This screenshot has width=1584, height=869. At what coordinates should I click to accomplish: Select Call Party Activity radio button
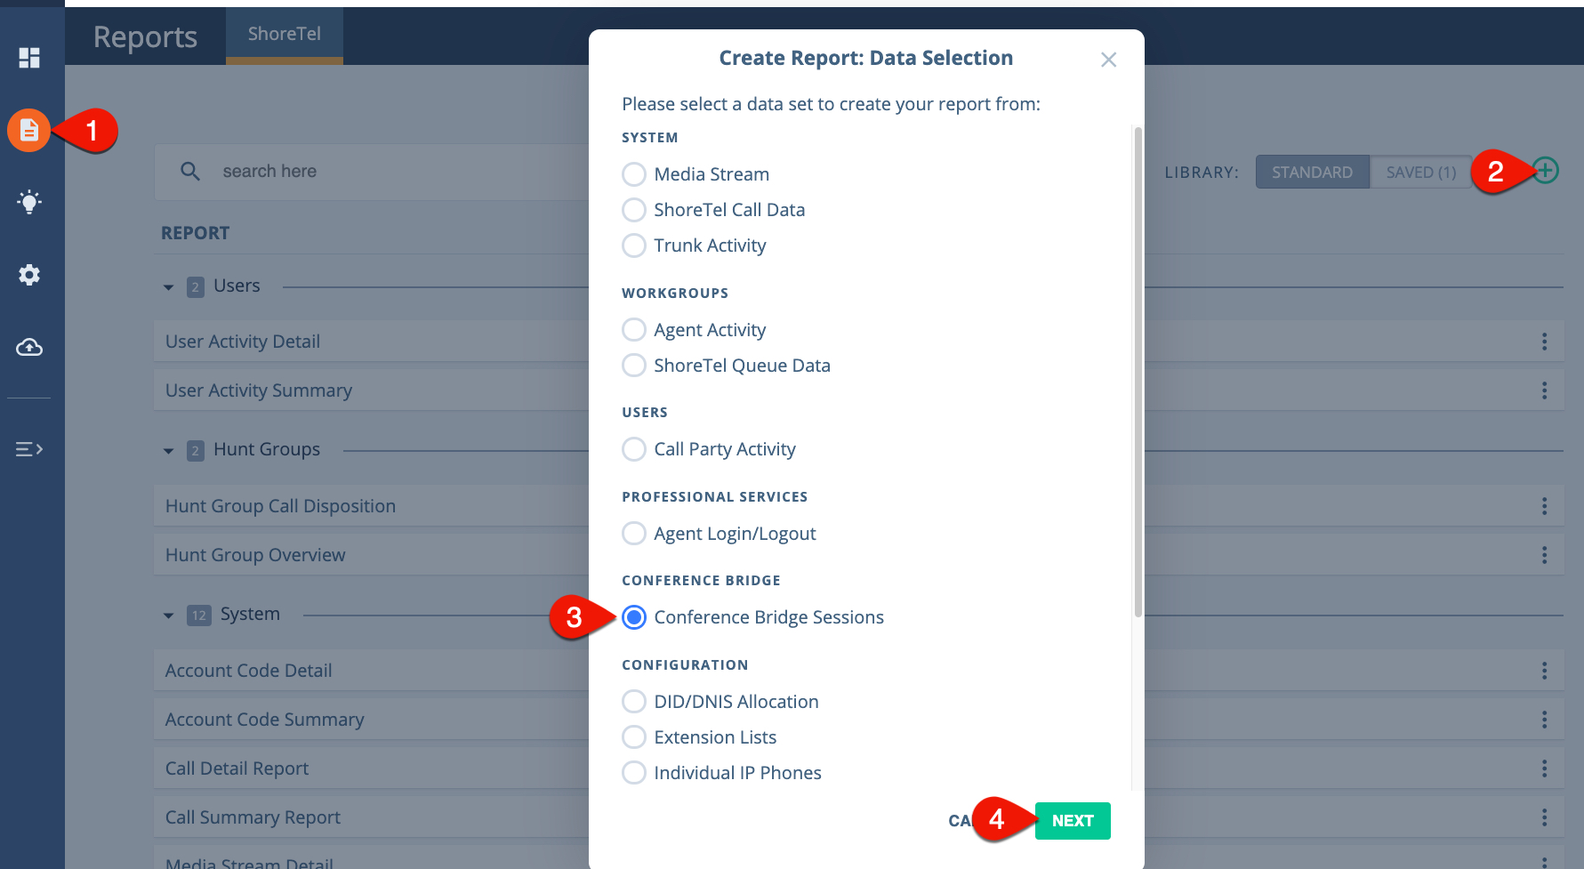click(x=634, y=449)
